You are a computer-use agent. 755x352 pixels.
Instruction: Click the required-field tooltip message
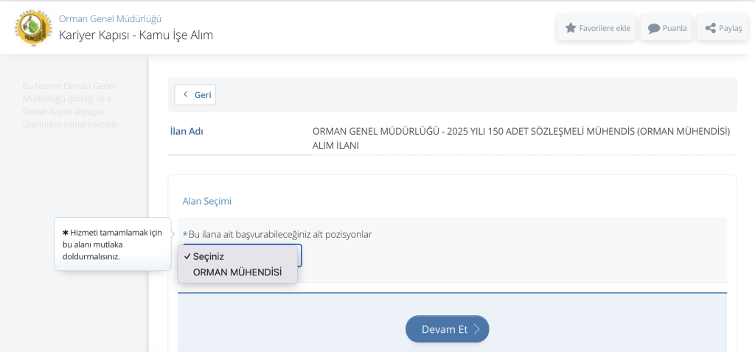pyautogui.click(x=112, y=244)
